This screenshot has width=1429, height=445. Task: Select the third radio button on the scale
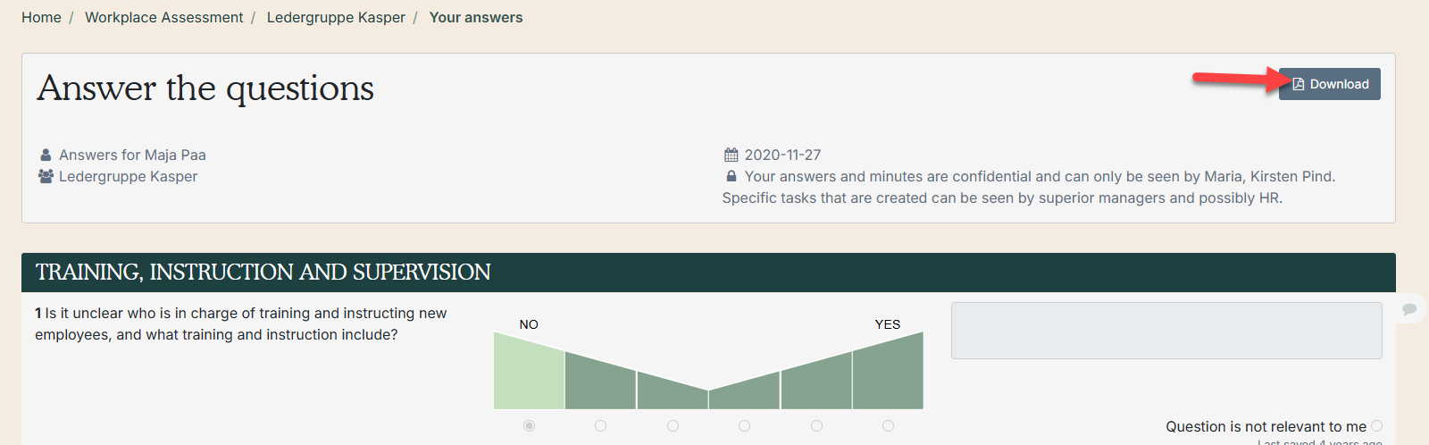pos(673,426)
